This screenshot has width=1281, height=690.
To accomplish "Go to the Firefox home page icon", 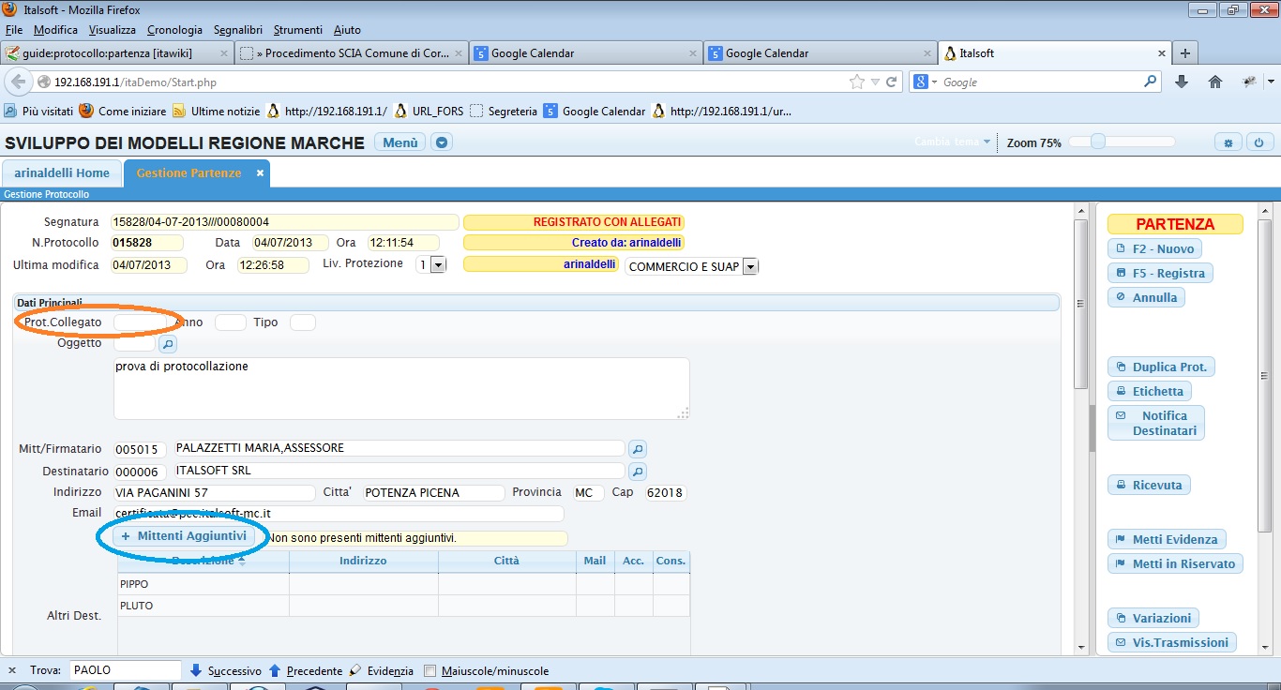I will 1215,82.
